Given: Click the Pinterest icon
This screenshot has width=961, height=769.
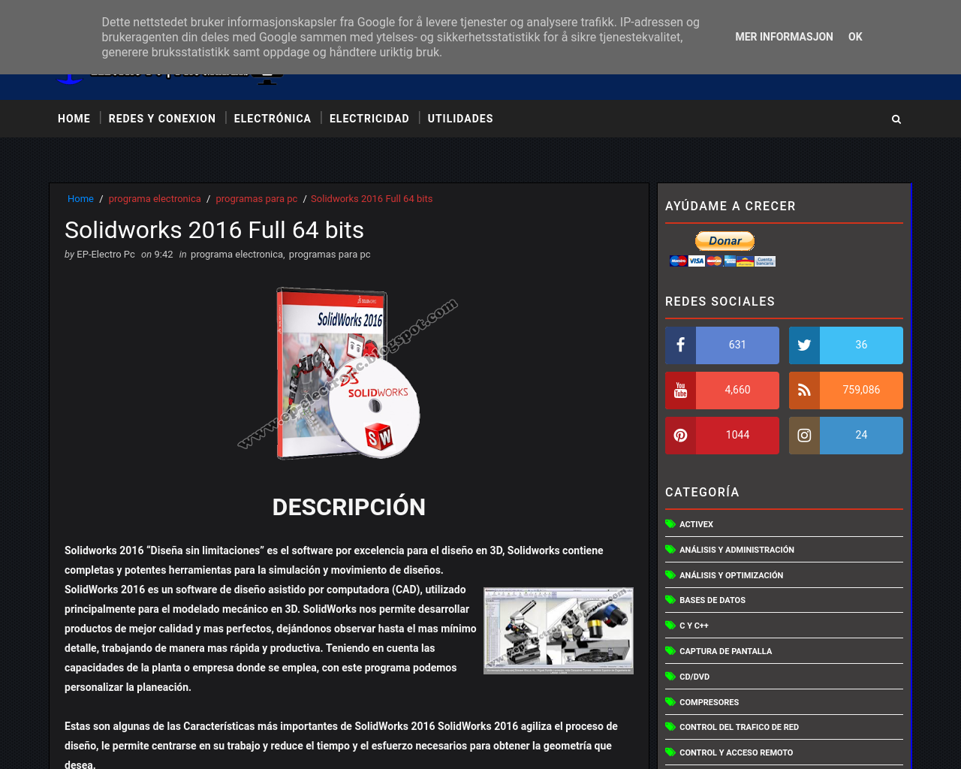Looking at the screenshot, I should pos(680,436).
